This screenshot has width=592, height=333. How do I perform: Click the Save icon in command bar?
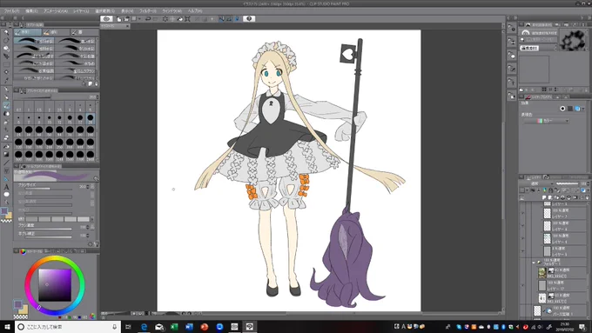point(134,19)
